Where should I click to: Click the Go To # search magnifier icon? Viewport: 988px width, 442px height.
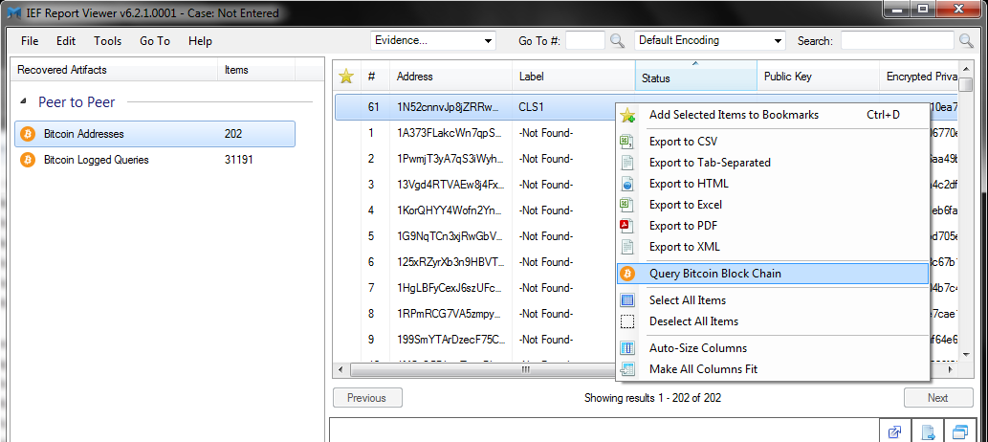pos(617,41)
